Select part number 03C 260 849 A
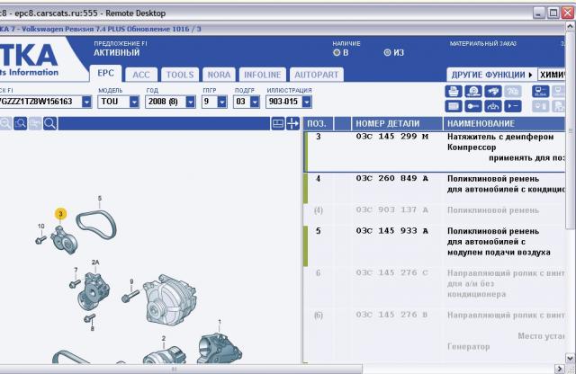Screen dimensions: 576x374 tap(392, 178)
